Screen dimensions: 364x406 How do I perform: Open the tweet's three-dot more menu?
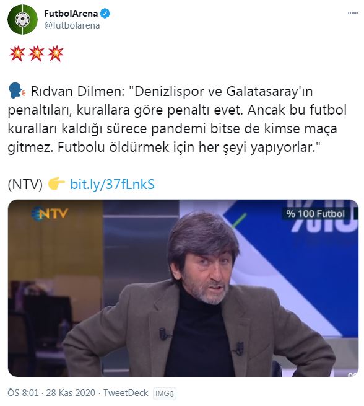click(353, 13)
